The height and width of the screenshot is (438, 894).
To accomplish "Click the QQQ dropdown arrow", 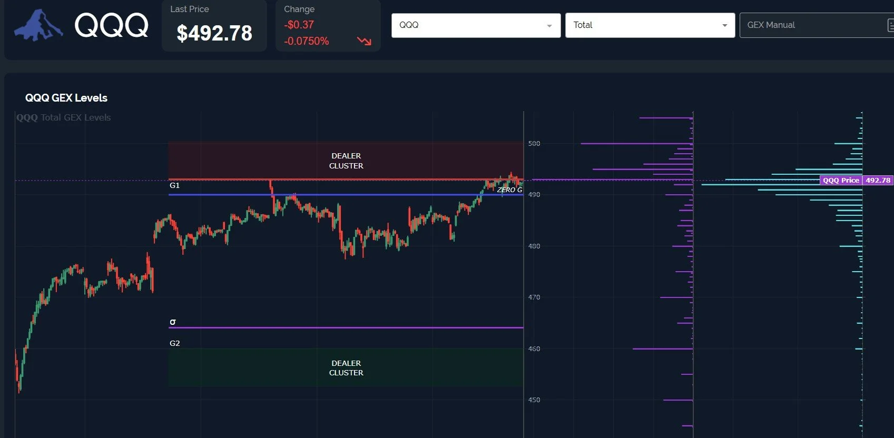I will point(549,26).
